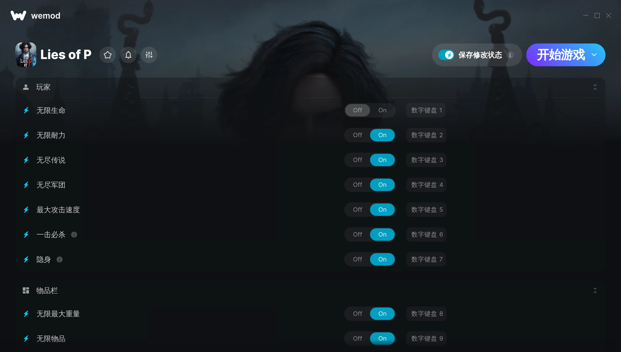621x352 pixels.
Task: Show info tooltip for 隐身
Action: (60, 259)
